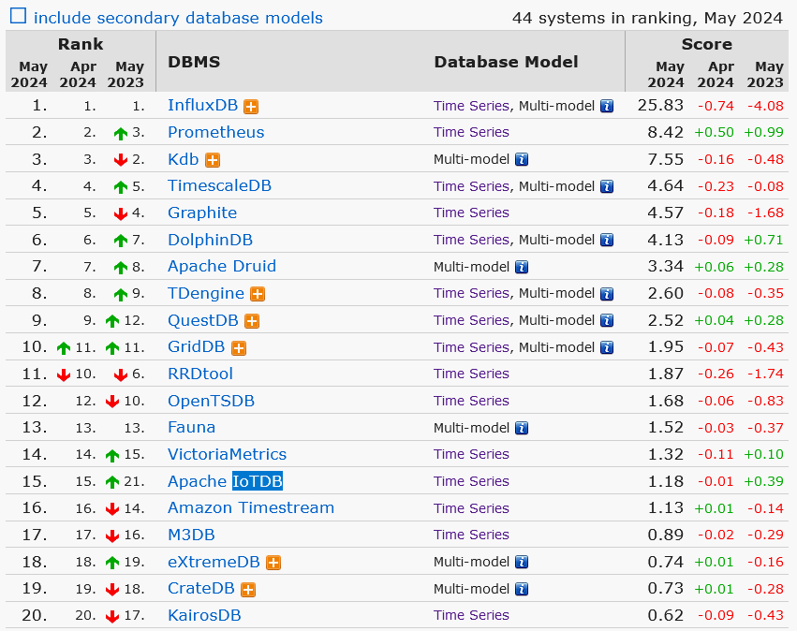This screenshot has width=797, height=631.
Task: Open the KairosDB link
Action: pyautogui.click(x=204, y=615)
